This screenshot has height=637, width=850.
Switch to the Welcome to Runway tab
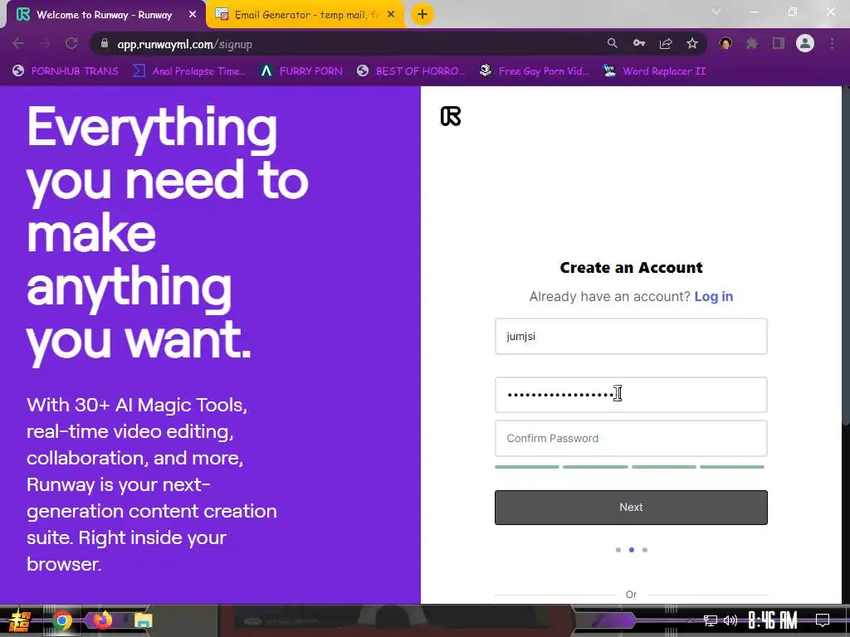(103, 15)
